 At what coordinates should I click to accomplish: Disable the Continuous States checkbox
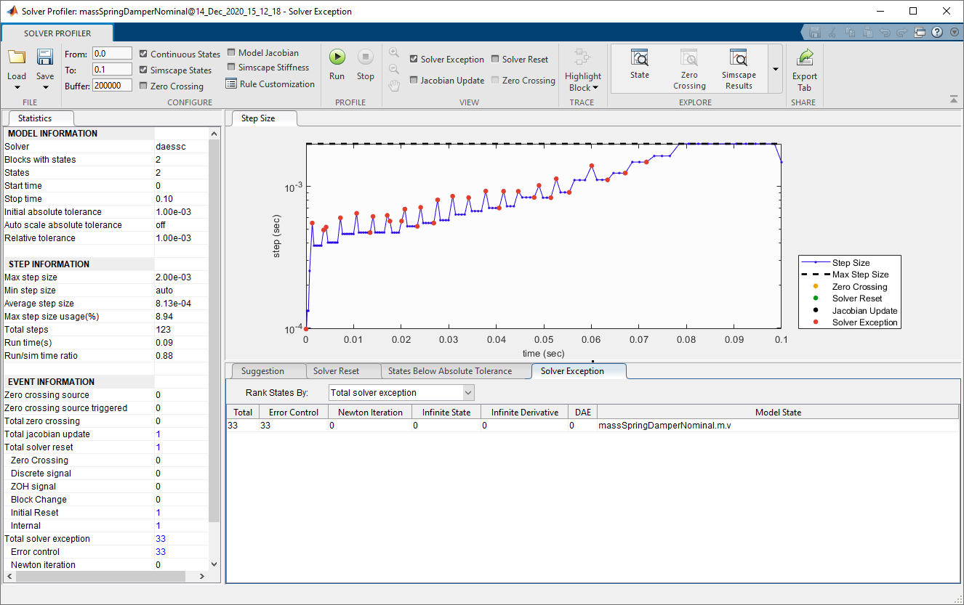click(144, 54)
